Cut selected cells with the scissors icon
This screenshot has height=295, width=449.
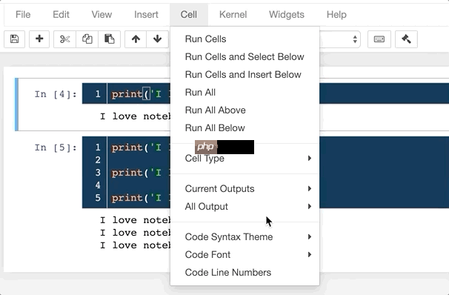[x=64, y=39]
